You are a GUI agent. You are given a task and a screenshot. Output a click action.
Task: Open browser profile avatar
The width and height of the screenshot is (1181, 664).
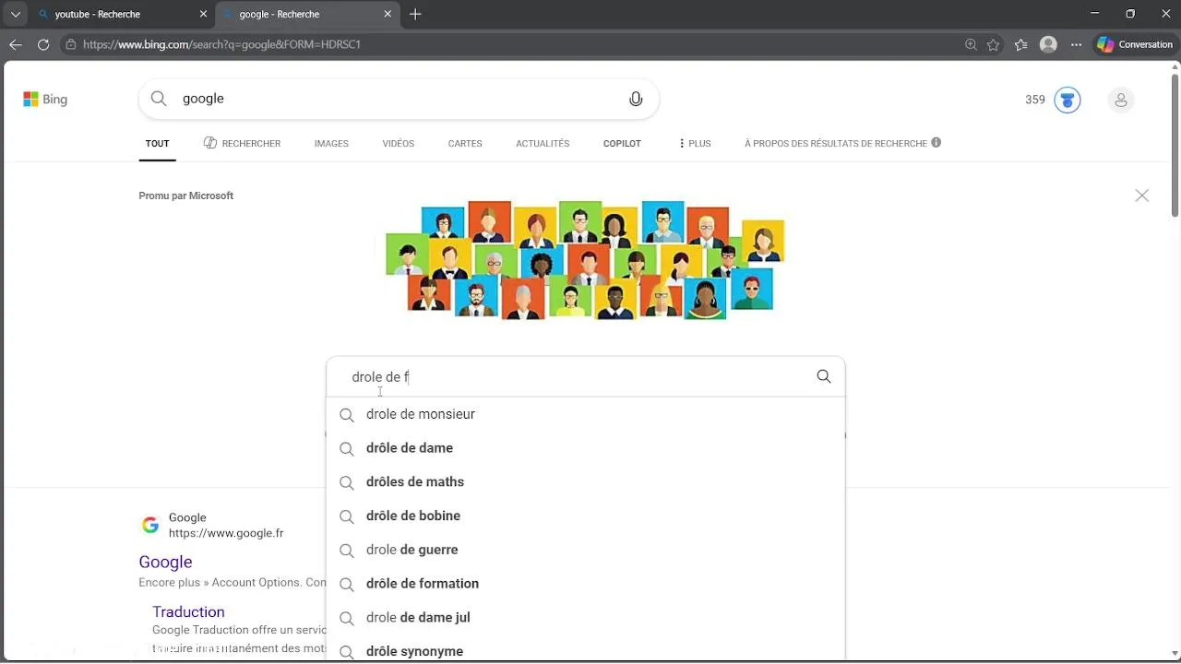(1048, 44)
